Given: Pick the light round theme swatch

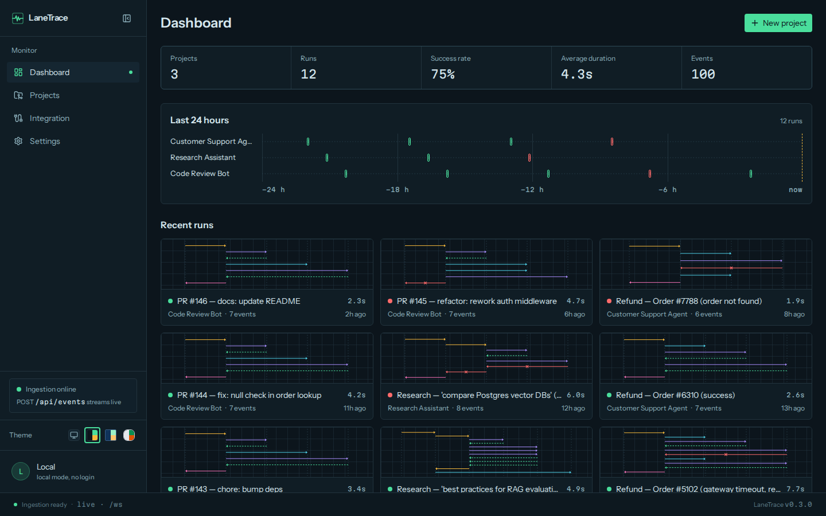Looking at the screenshot, I should pos(129,435).
